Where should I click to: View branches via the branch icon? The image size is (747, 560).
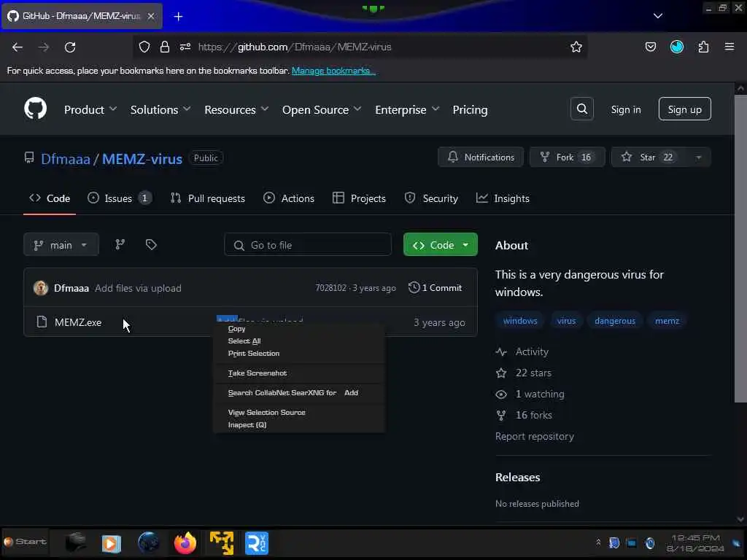click(x=120, y=244)
